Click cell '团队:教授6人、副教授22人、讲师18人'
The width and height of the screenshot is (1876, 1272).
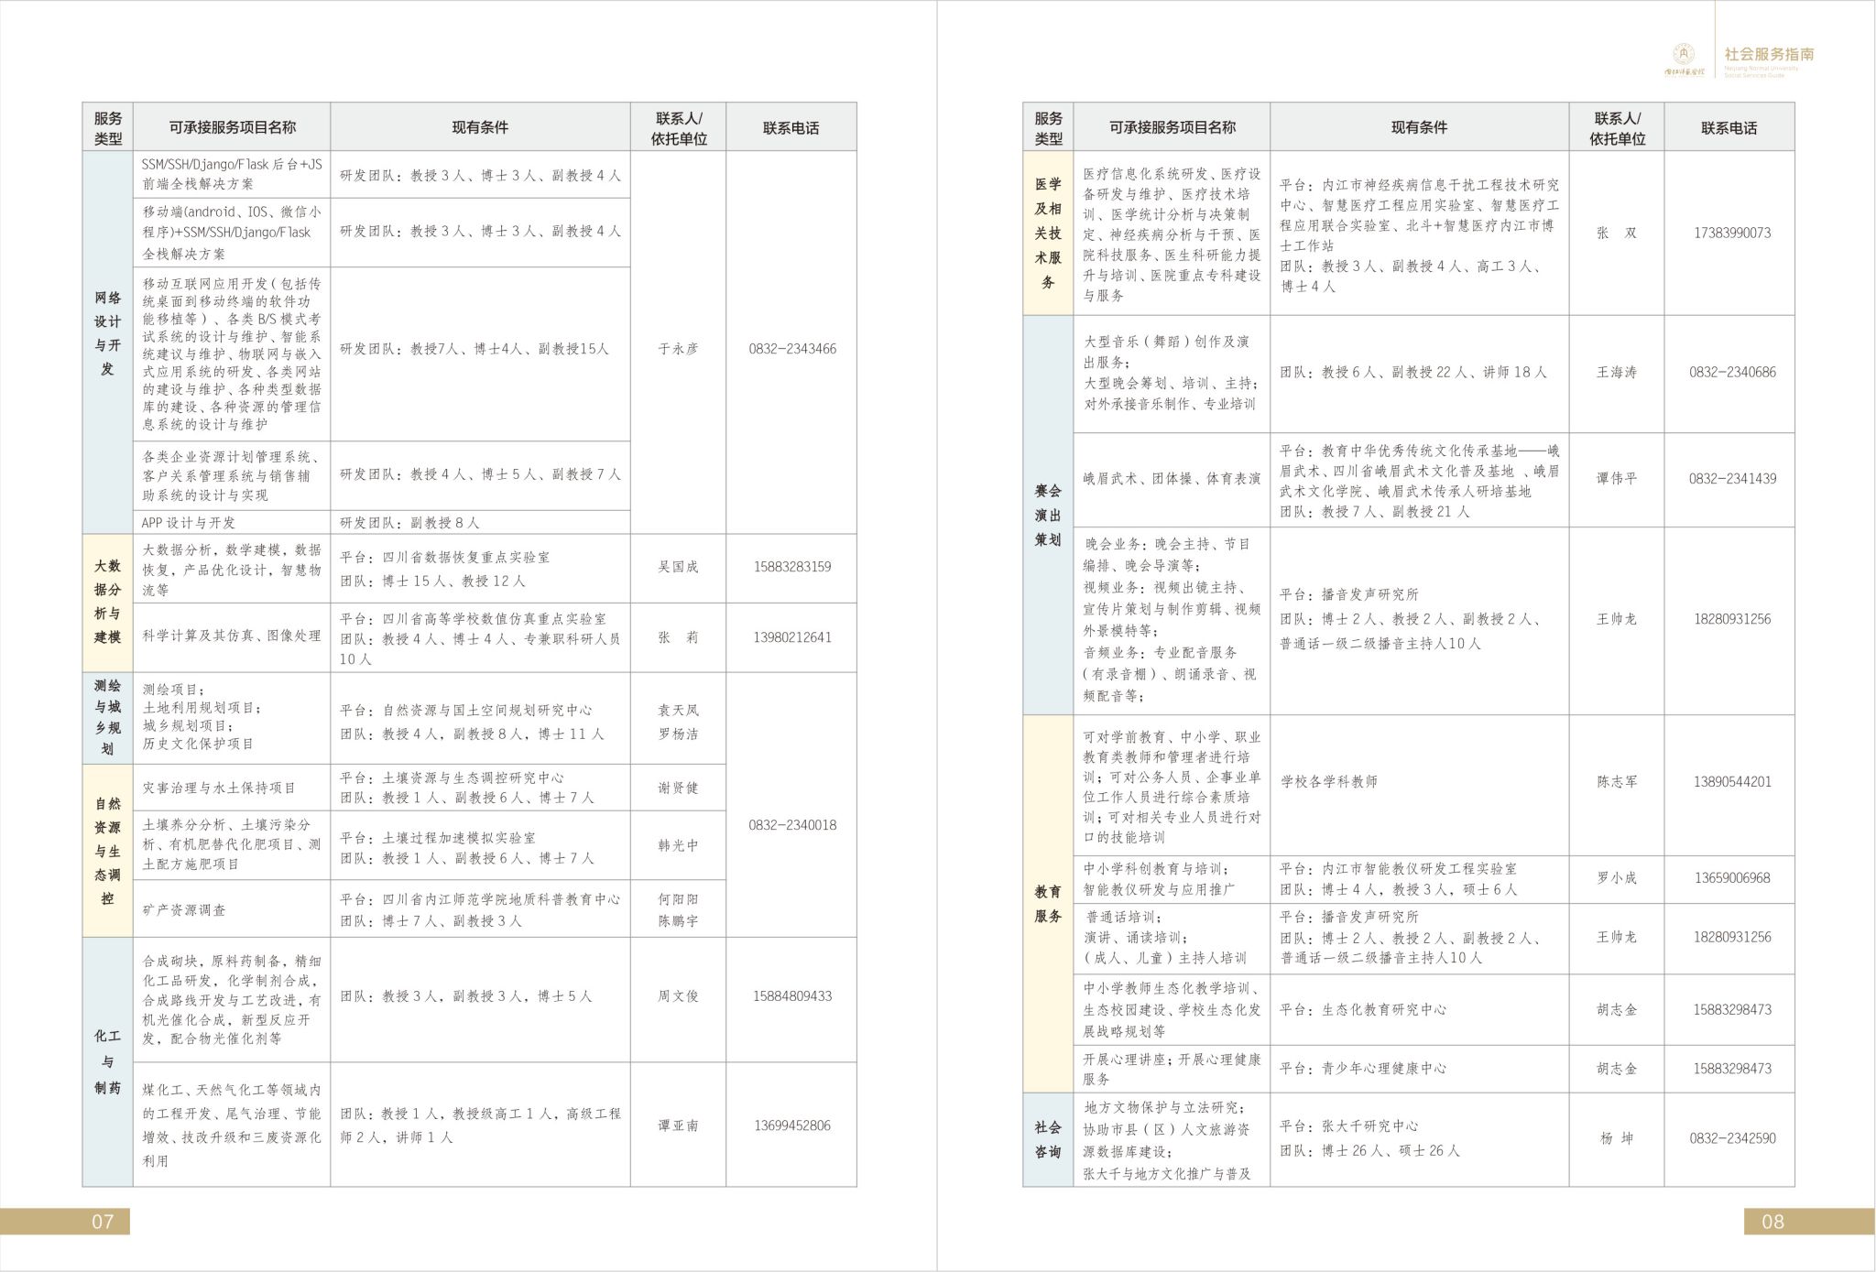[x=1420, y=373]
